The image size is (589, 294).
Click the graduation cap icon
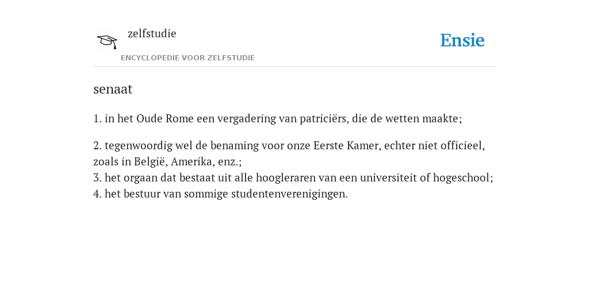click(x=107, y=41)
